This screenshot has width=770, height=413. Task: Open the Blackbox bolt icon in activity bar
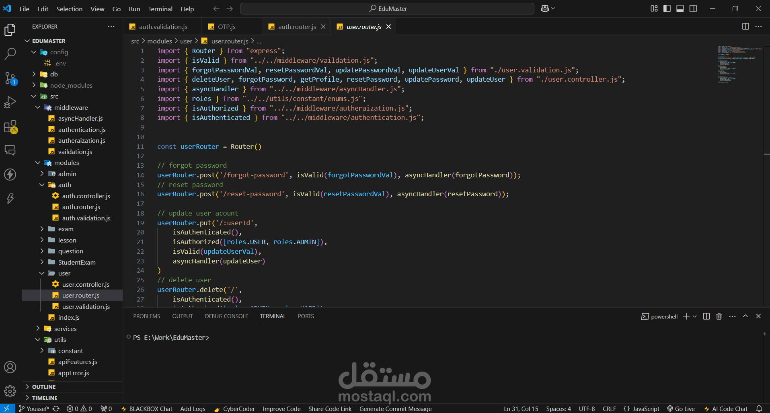click(x=10, y=198)
